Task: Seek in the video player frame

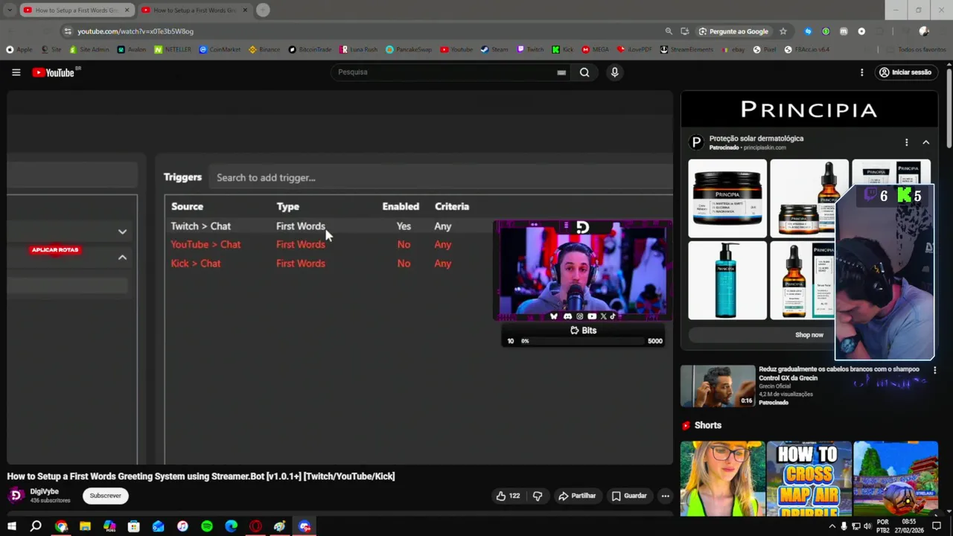Action: coord(340,277)
